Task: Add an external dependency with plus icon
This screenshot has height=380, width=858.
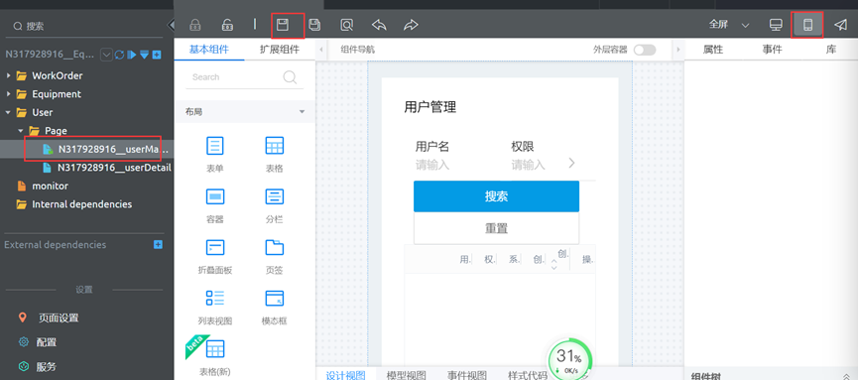Action: tap(158, 244)
